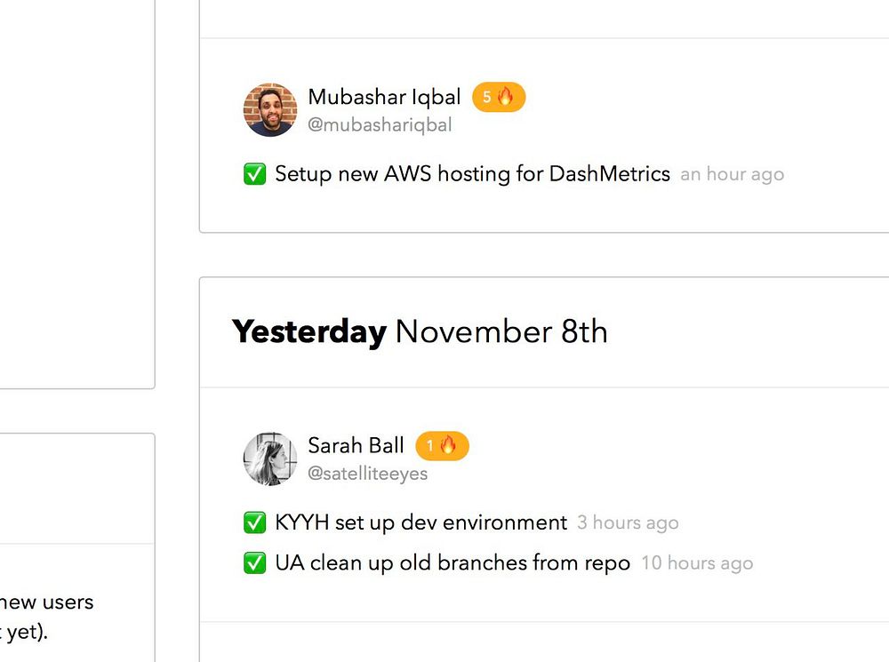
Task: Click the '3 hours ago' timestamp
Action: (x=628, y=523)
